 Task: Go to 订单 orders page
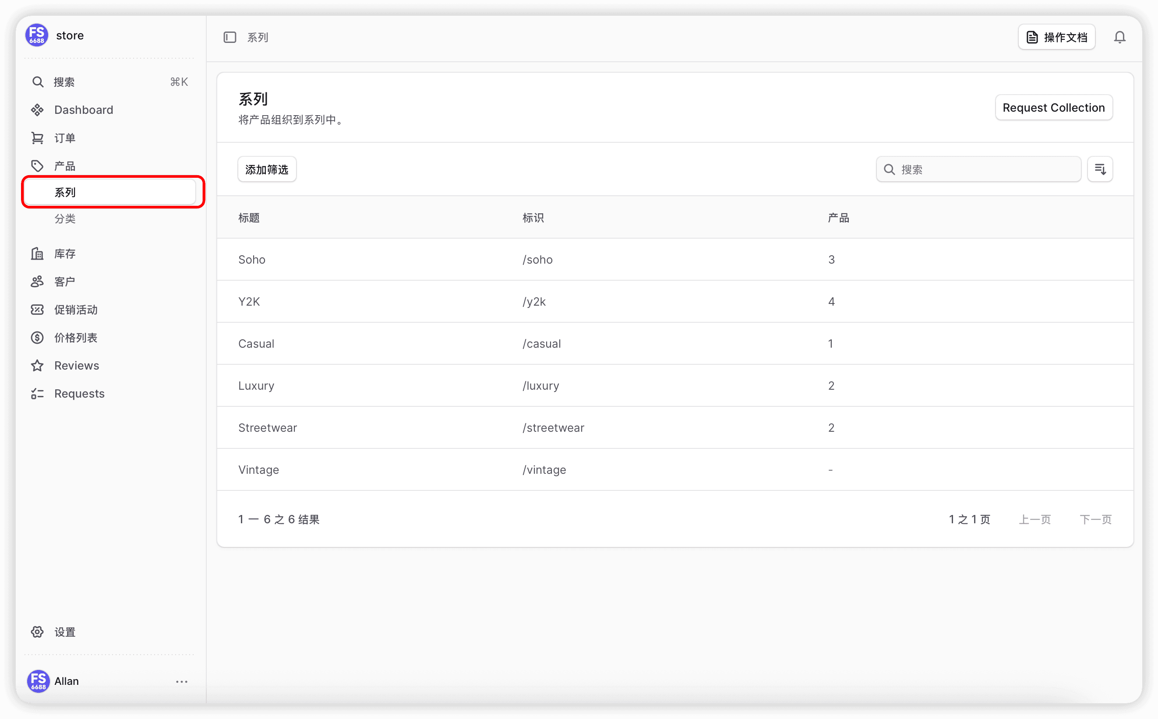pyautogui.click(x=65, y=138)
